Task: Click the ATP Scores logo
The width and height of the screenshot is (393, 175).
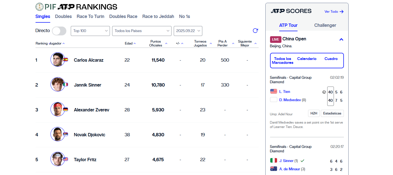Action: 291,11
